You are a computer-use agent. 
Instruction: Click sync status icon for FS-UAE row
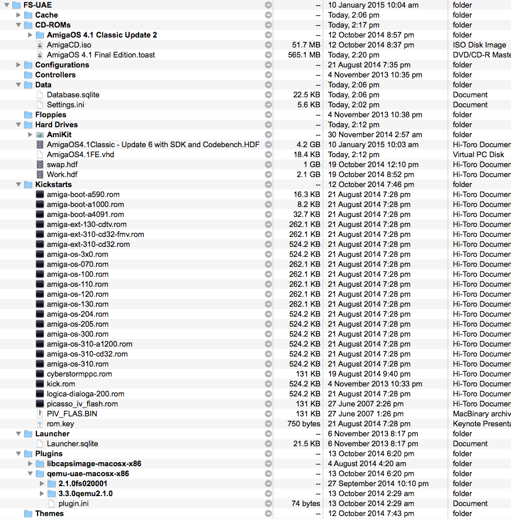point(268,5)
